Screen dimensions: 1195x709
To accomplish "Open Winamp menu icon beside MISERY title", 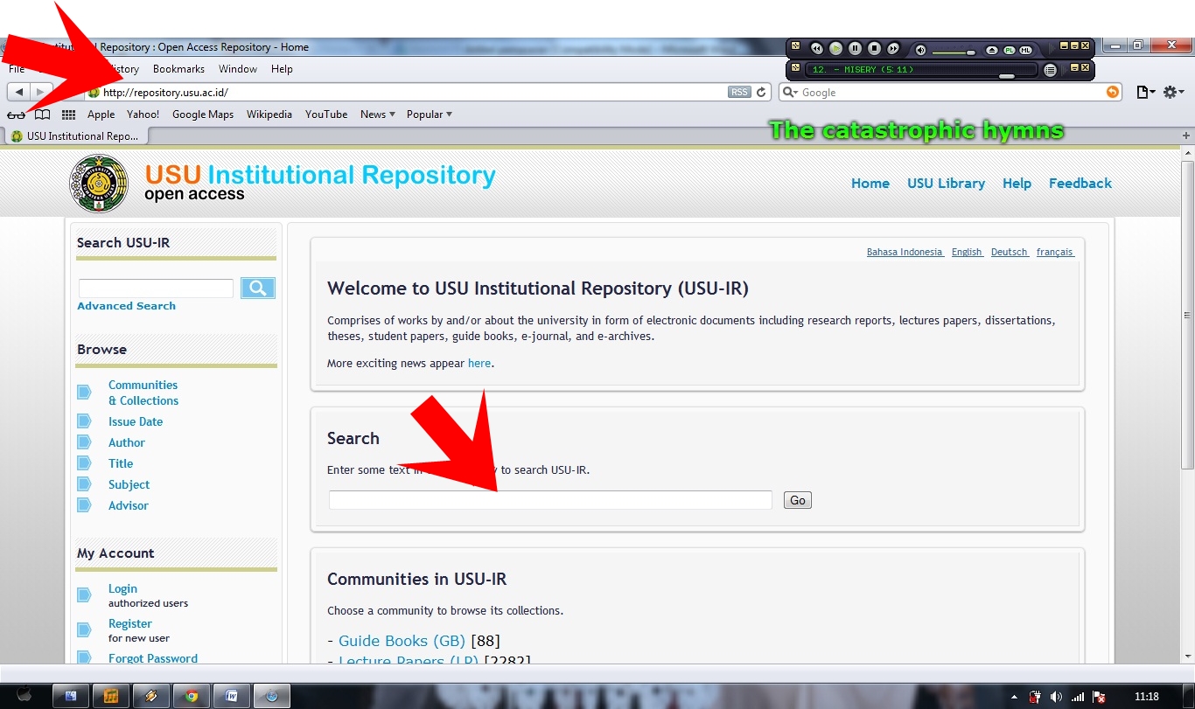I will [795, 67].
